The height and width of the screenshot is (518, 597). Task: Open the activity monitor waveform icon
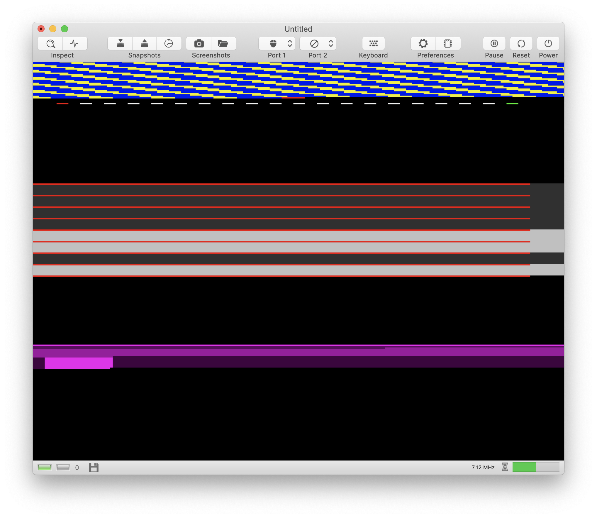75,44
